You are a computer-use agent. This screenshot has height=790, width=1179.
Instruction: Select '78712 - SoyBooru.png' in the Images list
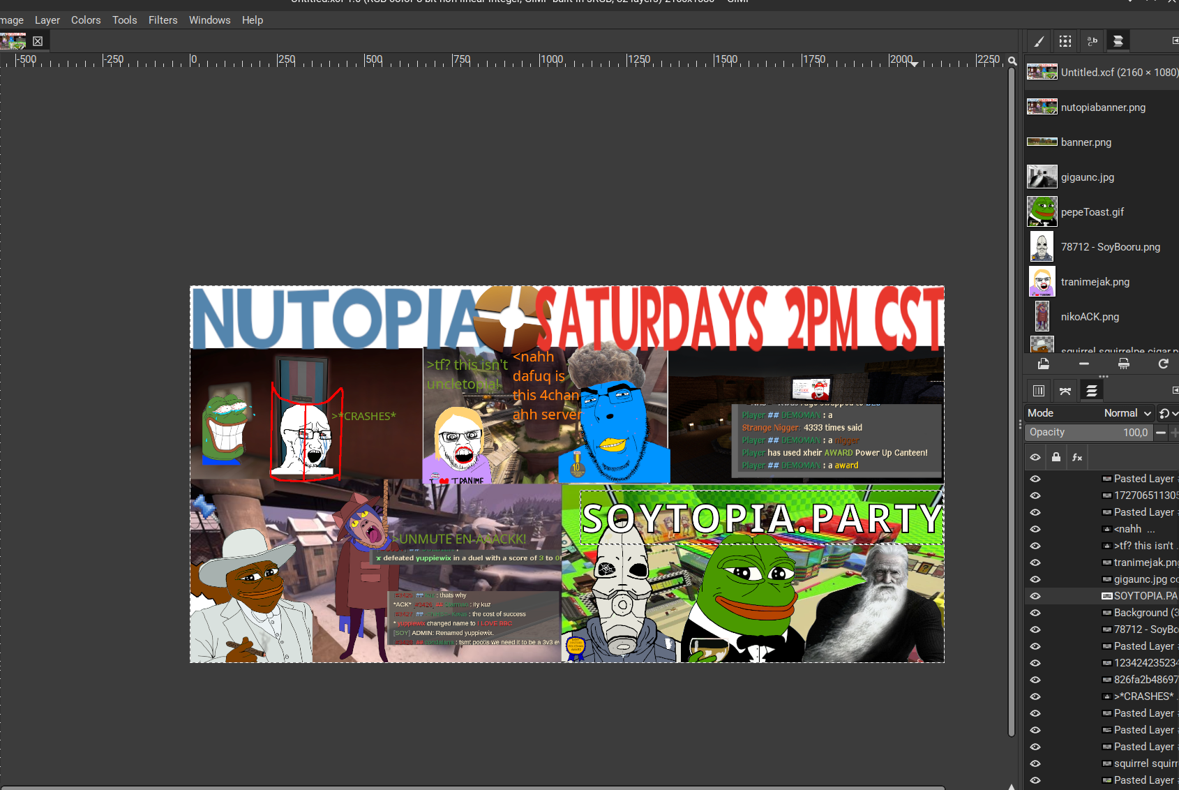coord(1102,247)
